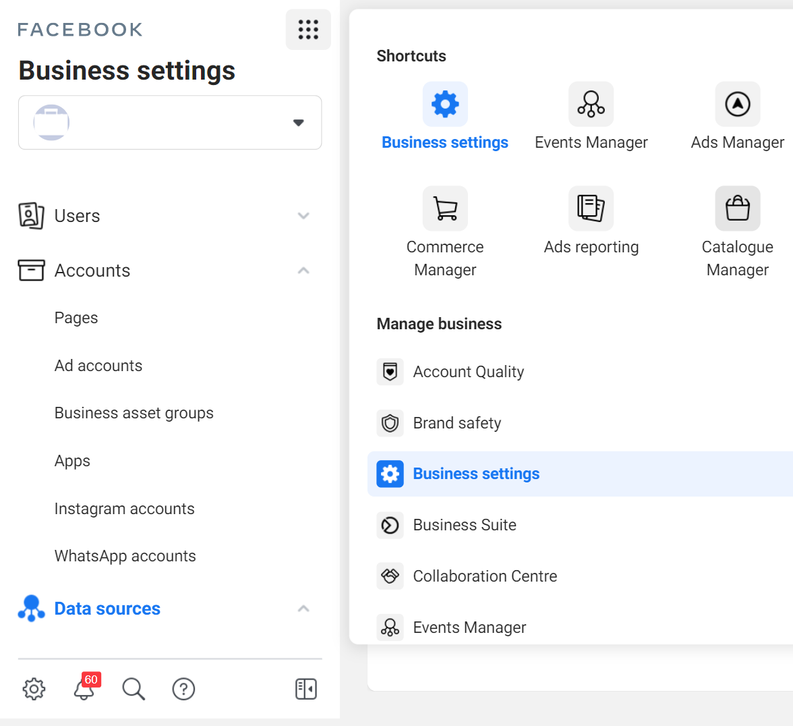
Task: Click the settings gear in bottom bar
Action: 34,689
